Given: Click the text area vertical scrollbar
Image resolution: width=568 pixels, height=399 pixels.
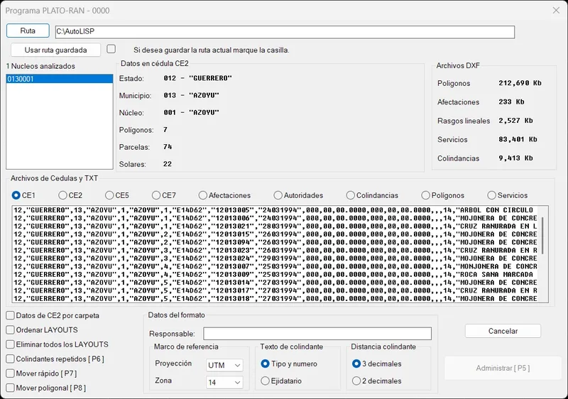Looking at the screenshot, I should (x=542, y=236).
